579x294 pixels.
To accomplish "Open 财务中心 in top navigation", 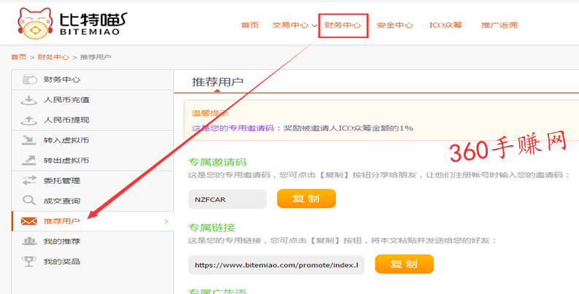I will [342, 25].
